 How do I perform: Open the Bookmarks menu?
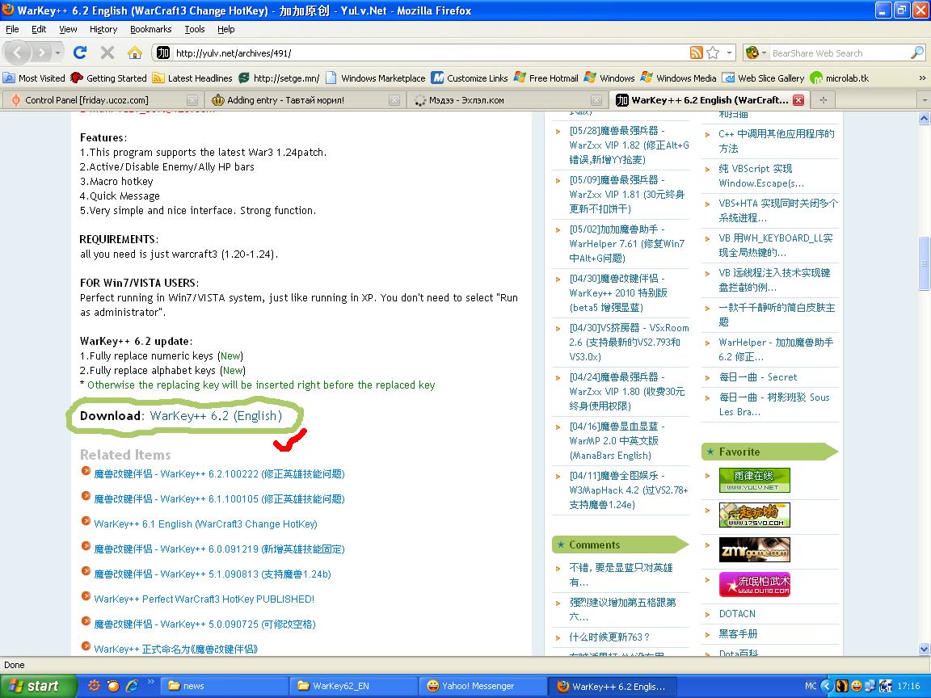coord(151,29)
